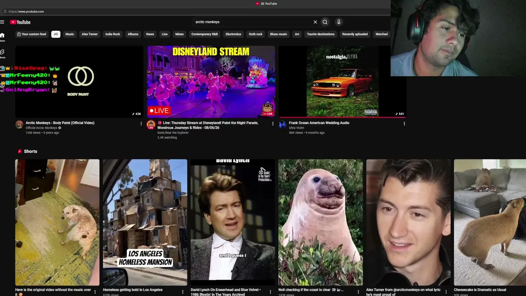
Task: Open the Cheesecake is Dramatic as Usual title
Action: pos(480,290)
